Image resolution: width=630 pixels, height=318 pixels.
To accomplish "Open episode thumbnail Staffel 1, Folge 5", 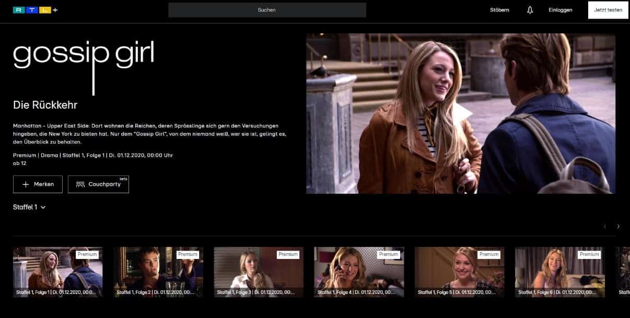I will (x=460, y=272).
